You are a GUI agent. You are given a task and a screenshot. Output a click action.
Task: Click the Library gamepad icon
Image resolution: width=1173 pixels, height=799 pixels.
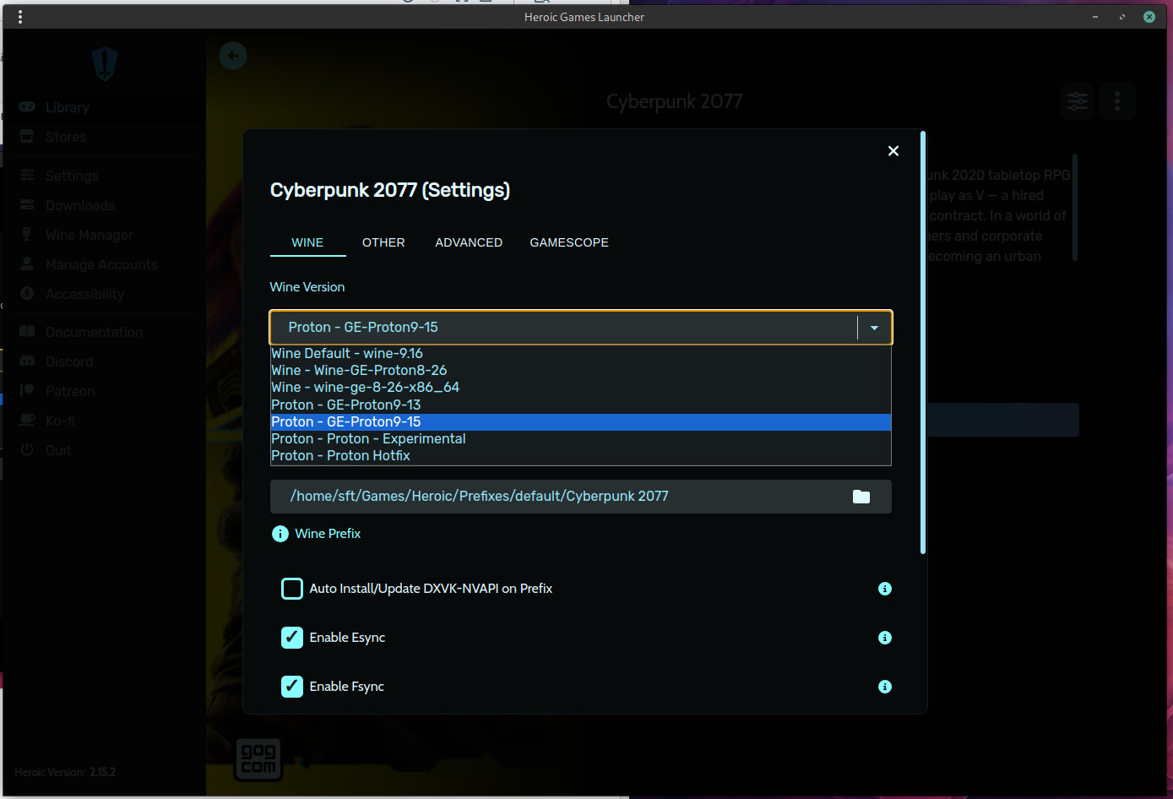point(27,107)
